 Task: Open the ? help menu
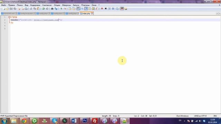click(x=99, y=5)
